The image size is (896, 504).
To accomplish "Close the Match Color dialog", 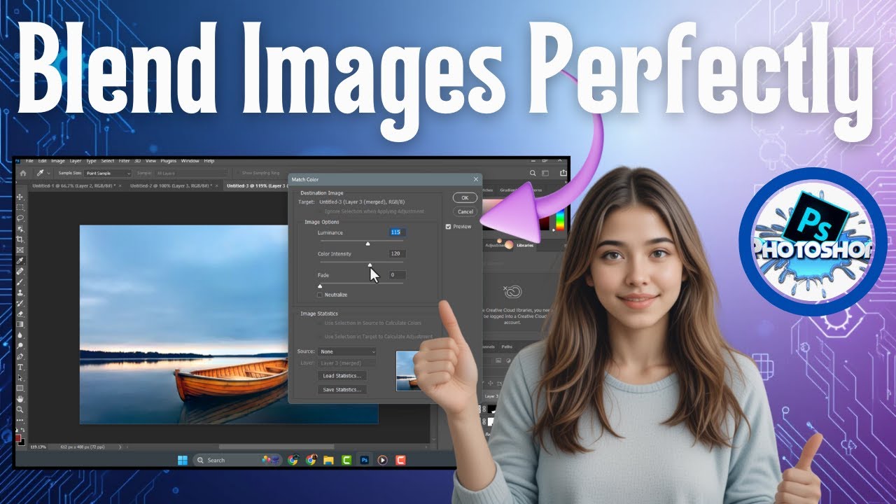I will pyautogui.click(x=476, y=180).
